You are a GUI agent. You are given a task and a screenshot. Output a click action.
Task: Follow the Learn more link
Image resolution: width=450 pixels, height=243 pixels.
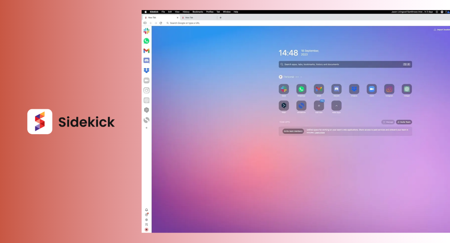(319, 133)
